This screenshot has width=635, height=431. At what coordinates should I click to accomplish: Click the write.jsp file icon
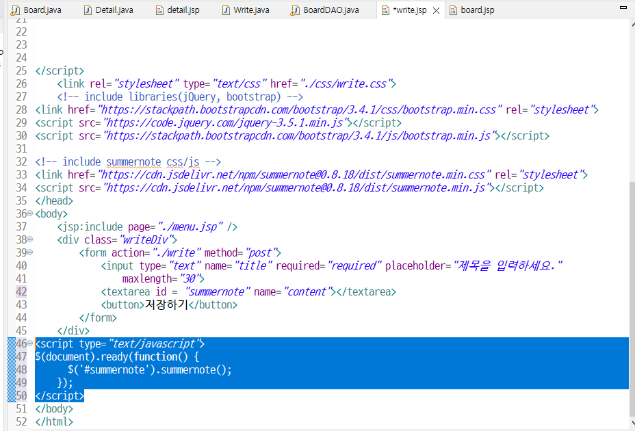[x=385, y=10]
